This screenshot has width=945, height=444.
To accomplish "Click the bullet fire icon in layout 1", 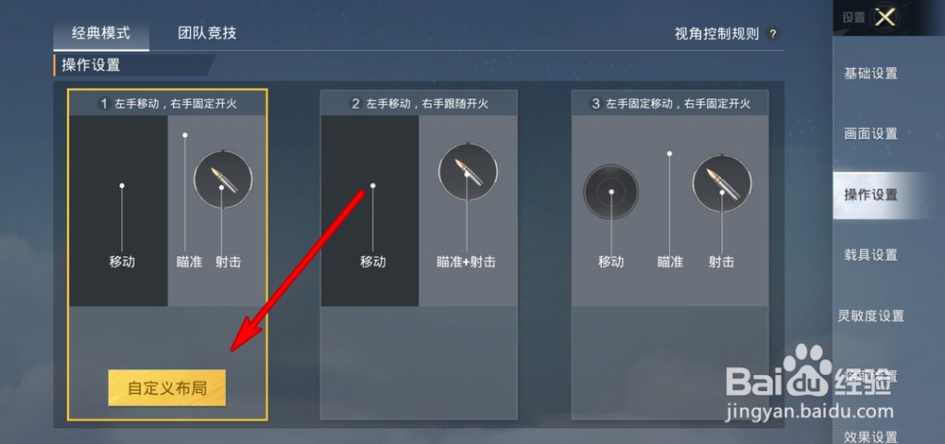I will tap(223, 179).
